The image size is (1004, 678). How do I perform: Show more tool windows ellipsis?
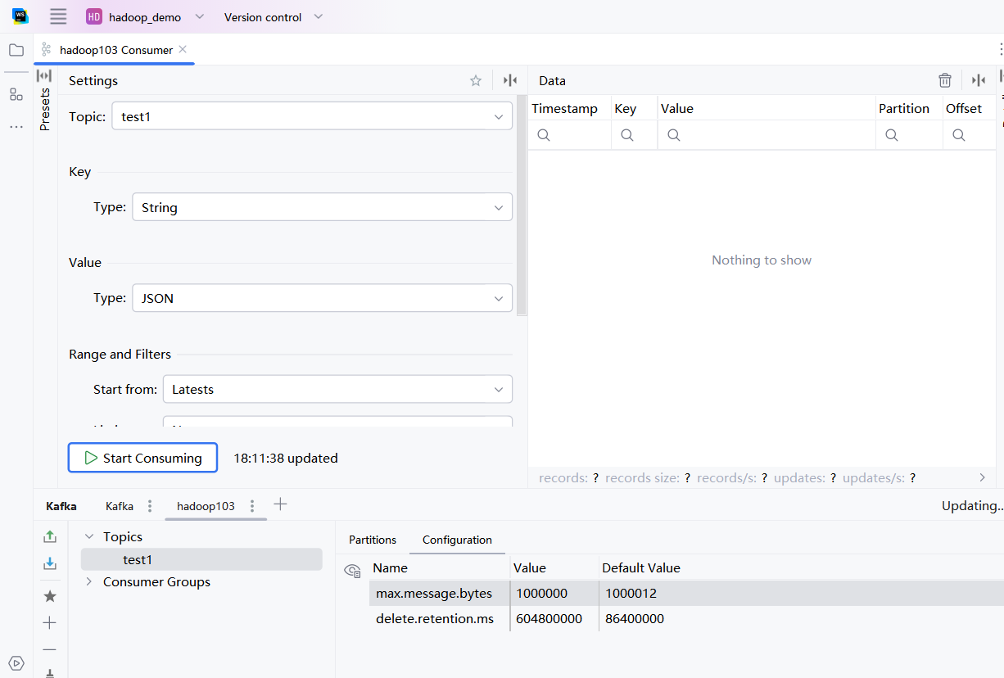16,127
